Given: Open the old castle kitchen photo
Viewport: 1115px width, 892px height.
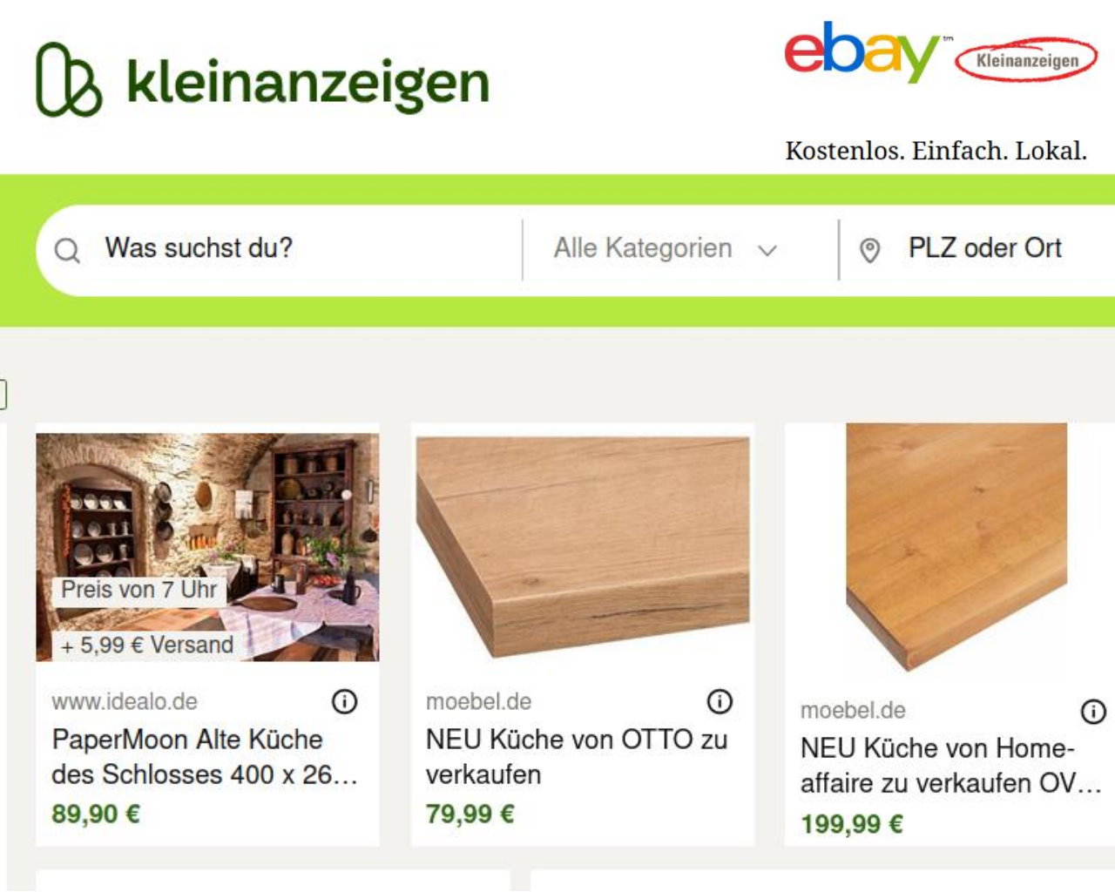Looking at the screenshot, I should [x=207, y=547].
